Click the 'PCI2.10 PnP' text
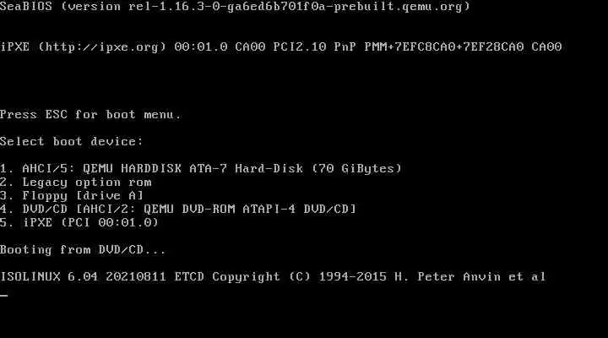 [314, 47]
